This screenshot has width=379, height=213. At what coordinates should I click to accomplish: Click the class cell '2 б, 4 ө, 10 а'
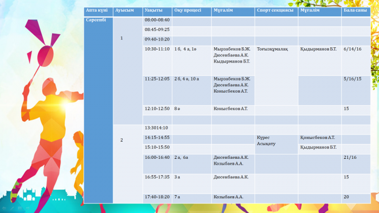tap(192, 91)
